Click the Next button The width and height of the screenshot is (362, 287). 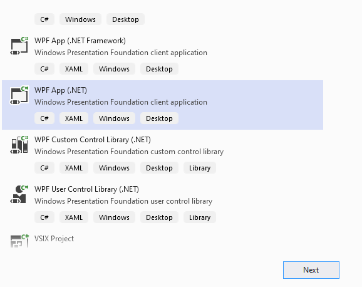pos(311,270)
